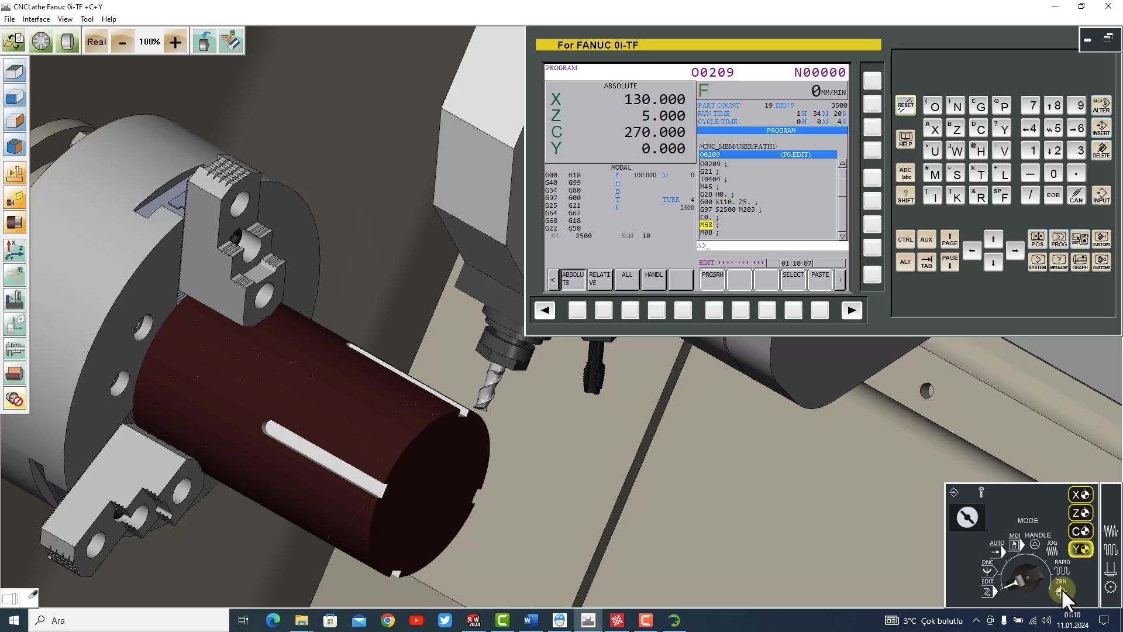Click the HELP key with book symbol
The image size is (1123, 632).
905,139
